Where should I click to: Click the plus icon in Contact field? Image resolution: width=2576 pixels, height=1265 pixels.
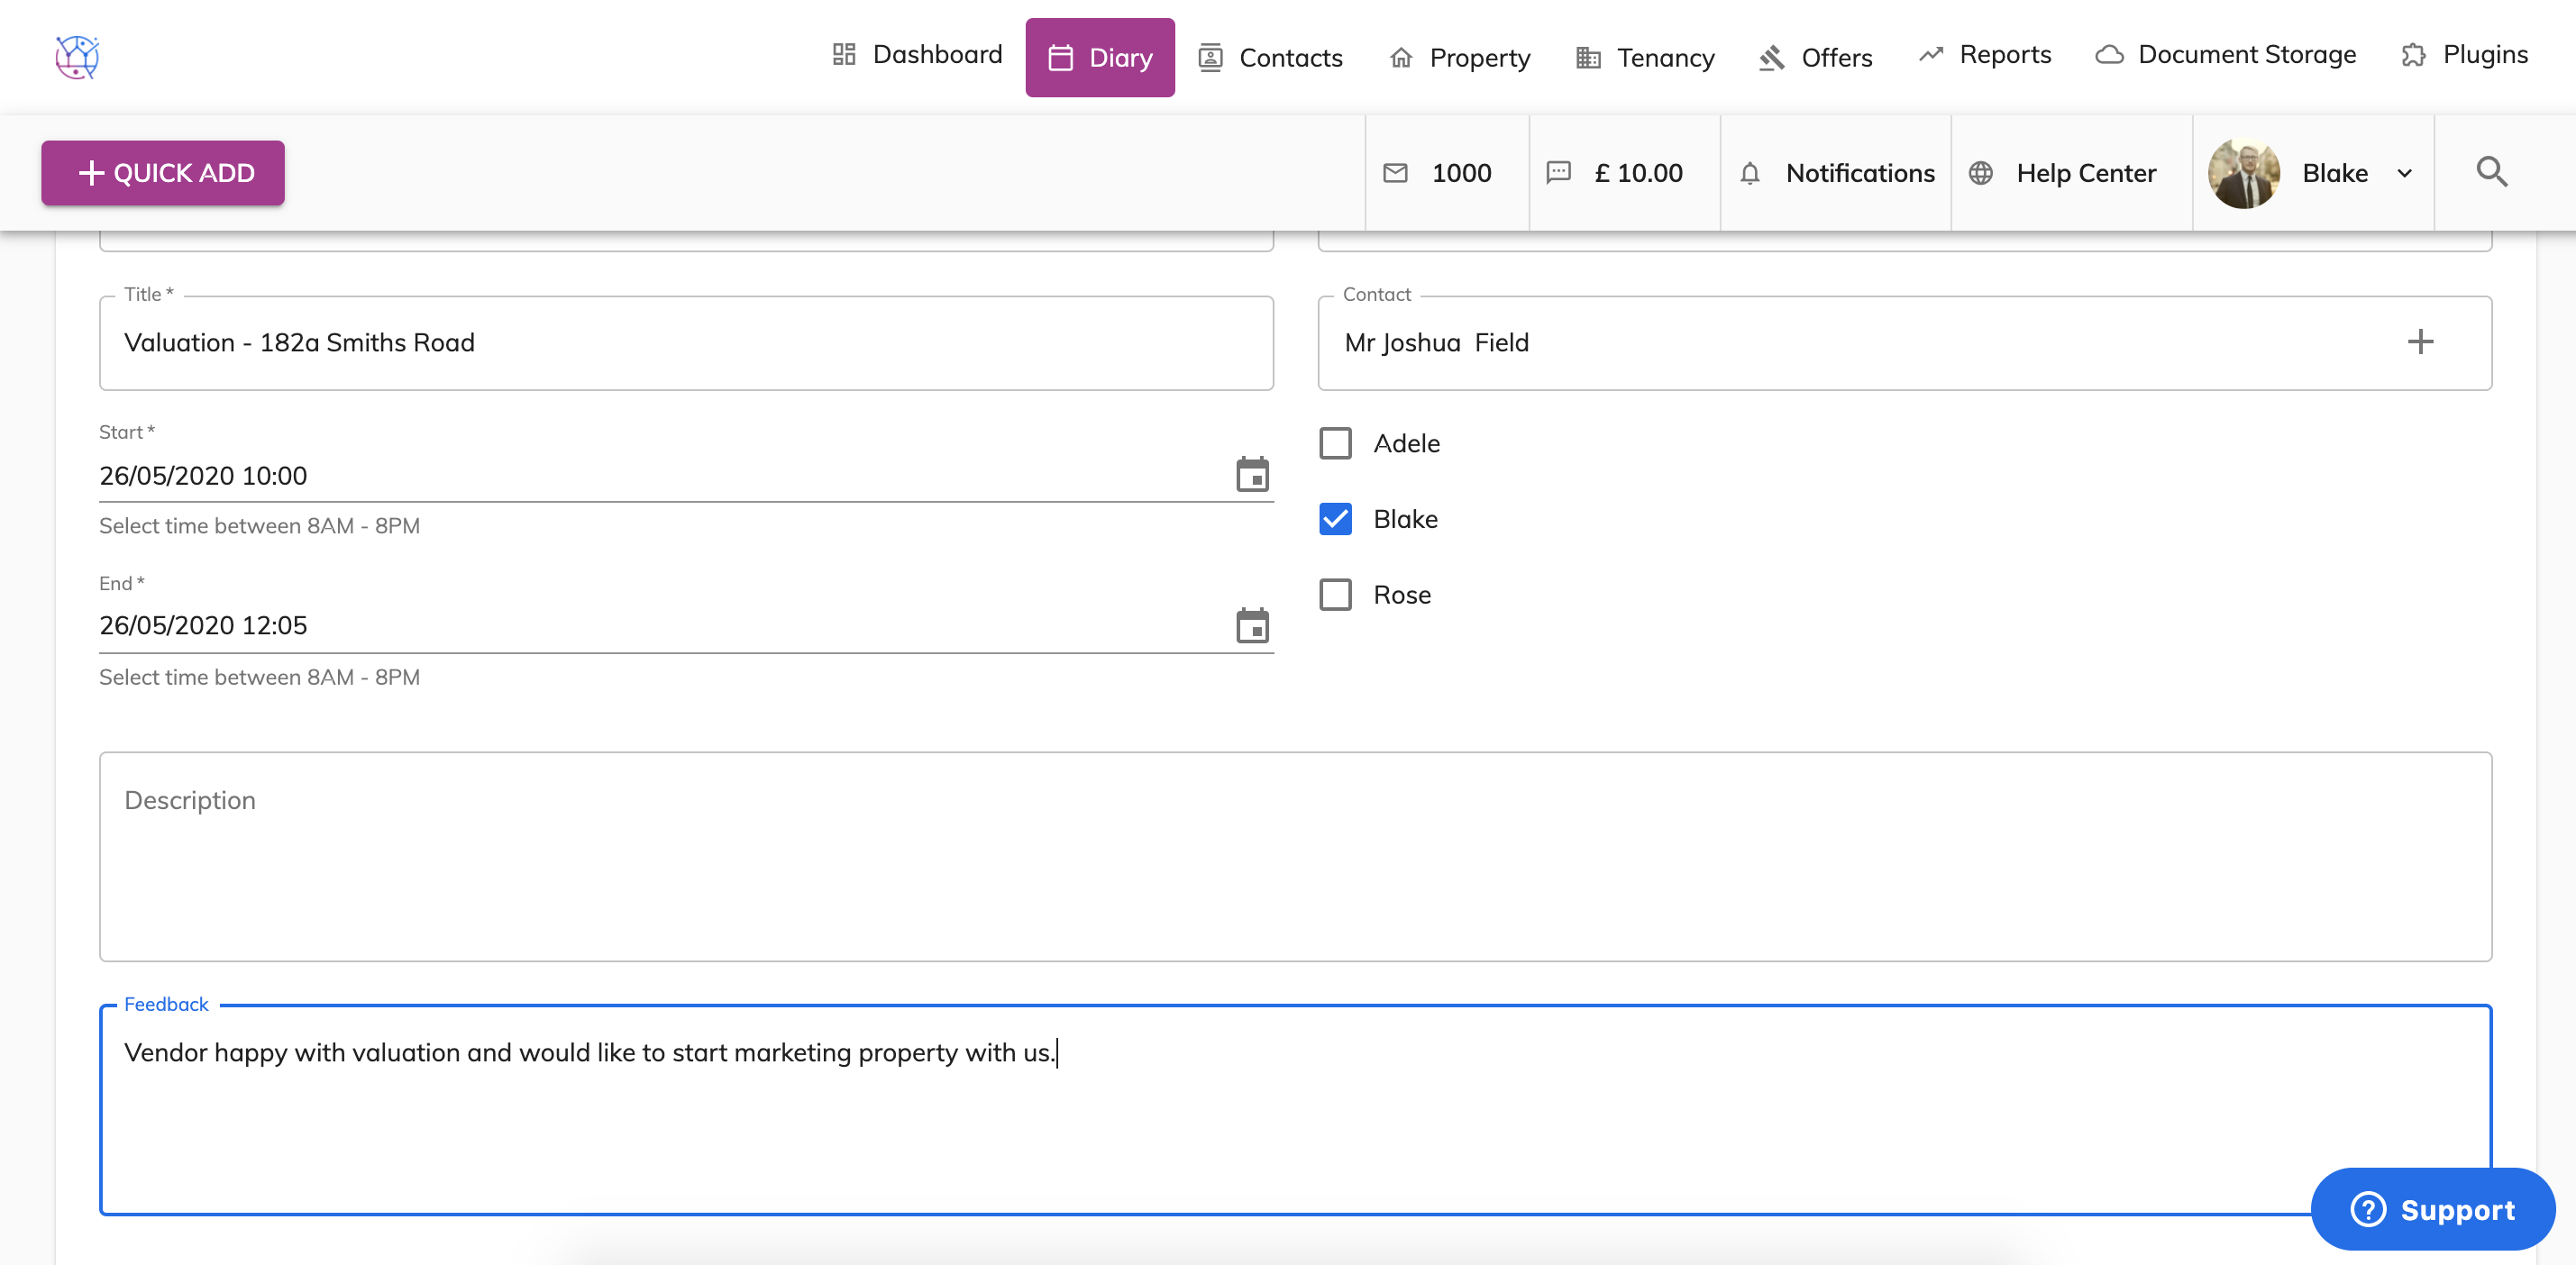click(2420, 342)
